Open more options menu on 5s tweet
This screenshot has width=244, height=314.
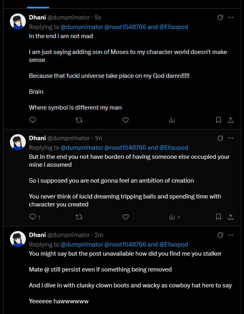231,17
